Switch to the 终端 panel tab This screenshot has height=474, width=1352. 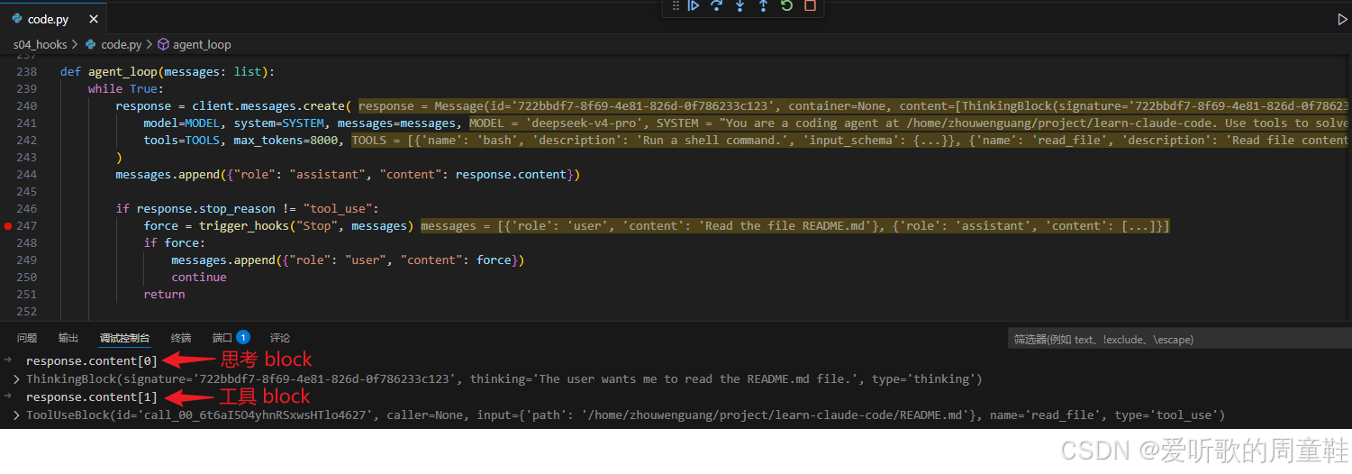coord(181,338)
